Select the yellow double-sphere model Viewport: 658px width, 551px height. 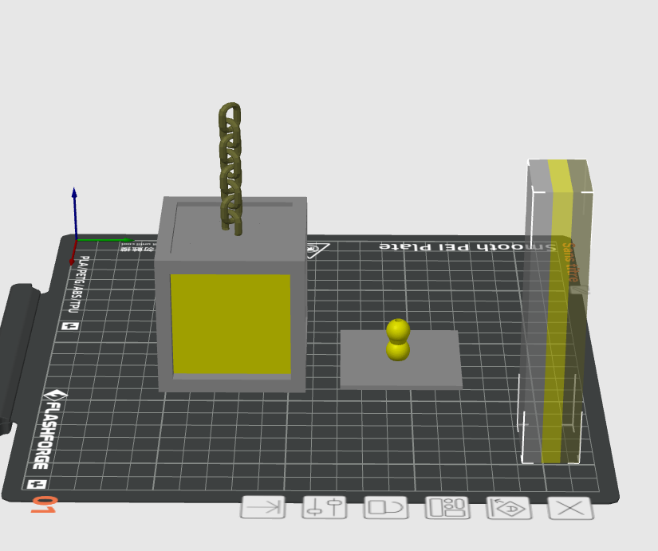pyautogui.click(x=398, y=340)
